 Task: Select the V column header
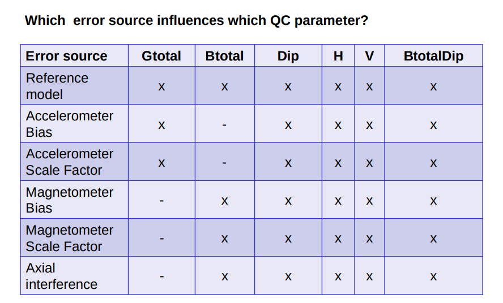pyautogui.click(x=369, y=56)
